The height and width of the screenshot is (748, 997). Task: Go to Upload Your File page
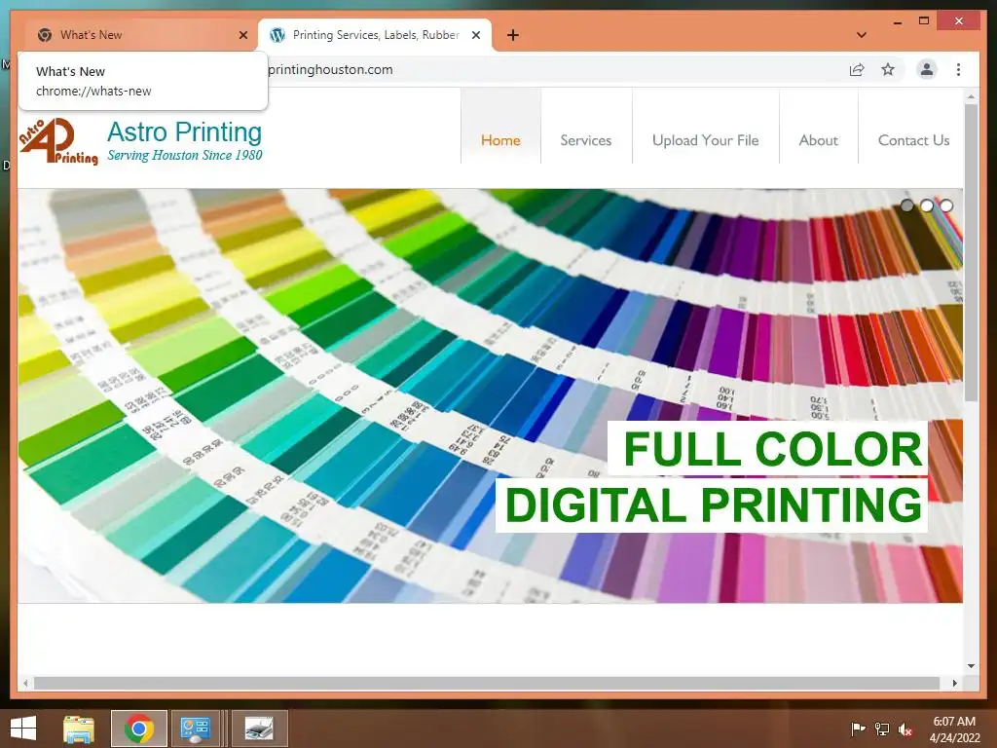(705, 140)
